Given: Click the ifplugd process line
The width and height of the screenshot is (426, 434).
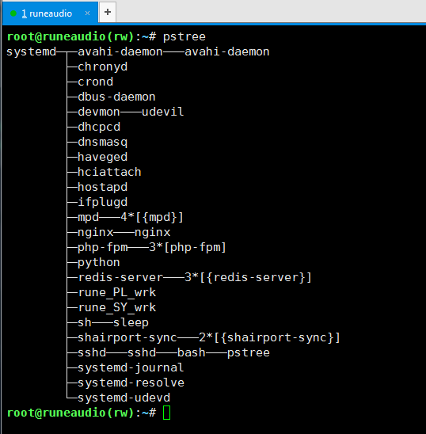Looking at the screenshot, I should click(103, 202).
